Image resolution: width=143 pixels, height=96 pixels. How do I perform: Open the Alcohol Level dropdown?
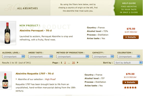(14, 56)
